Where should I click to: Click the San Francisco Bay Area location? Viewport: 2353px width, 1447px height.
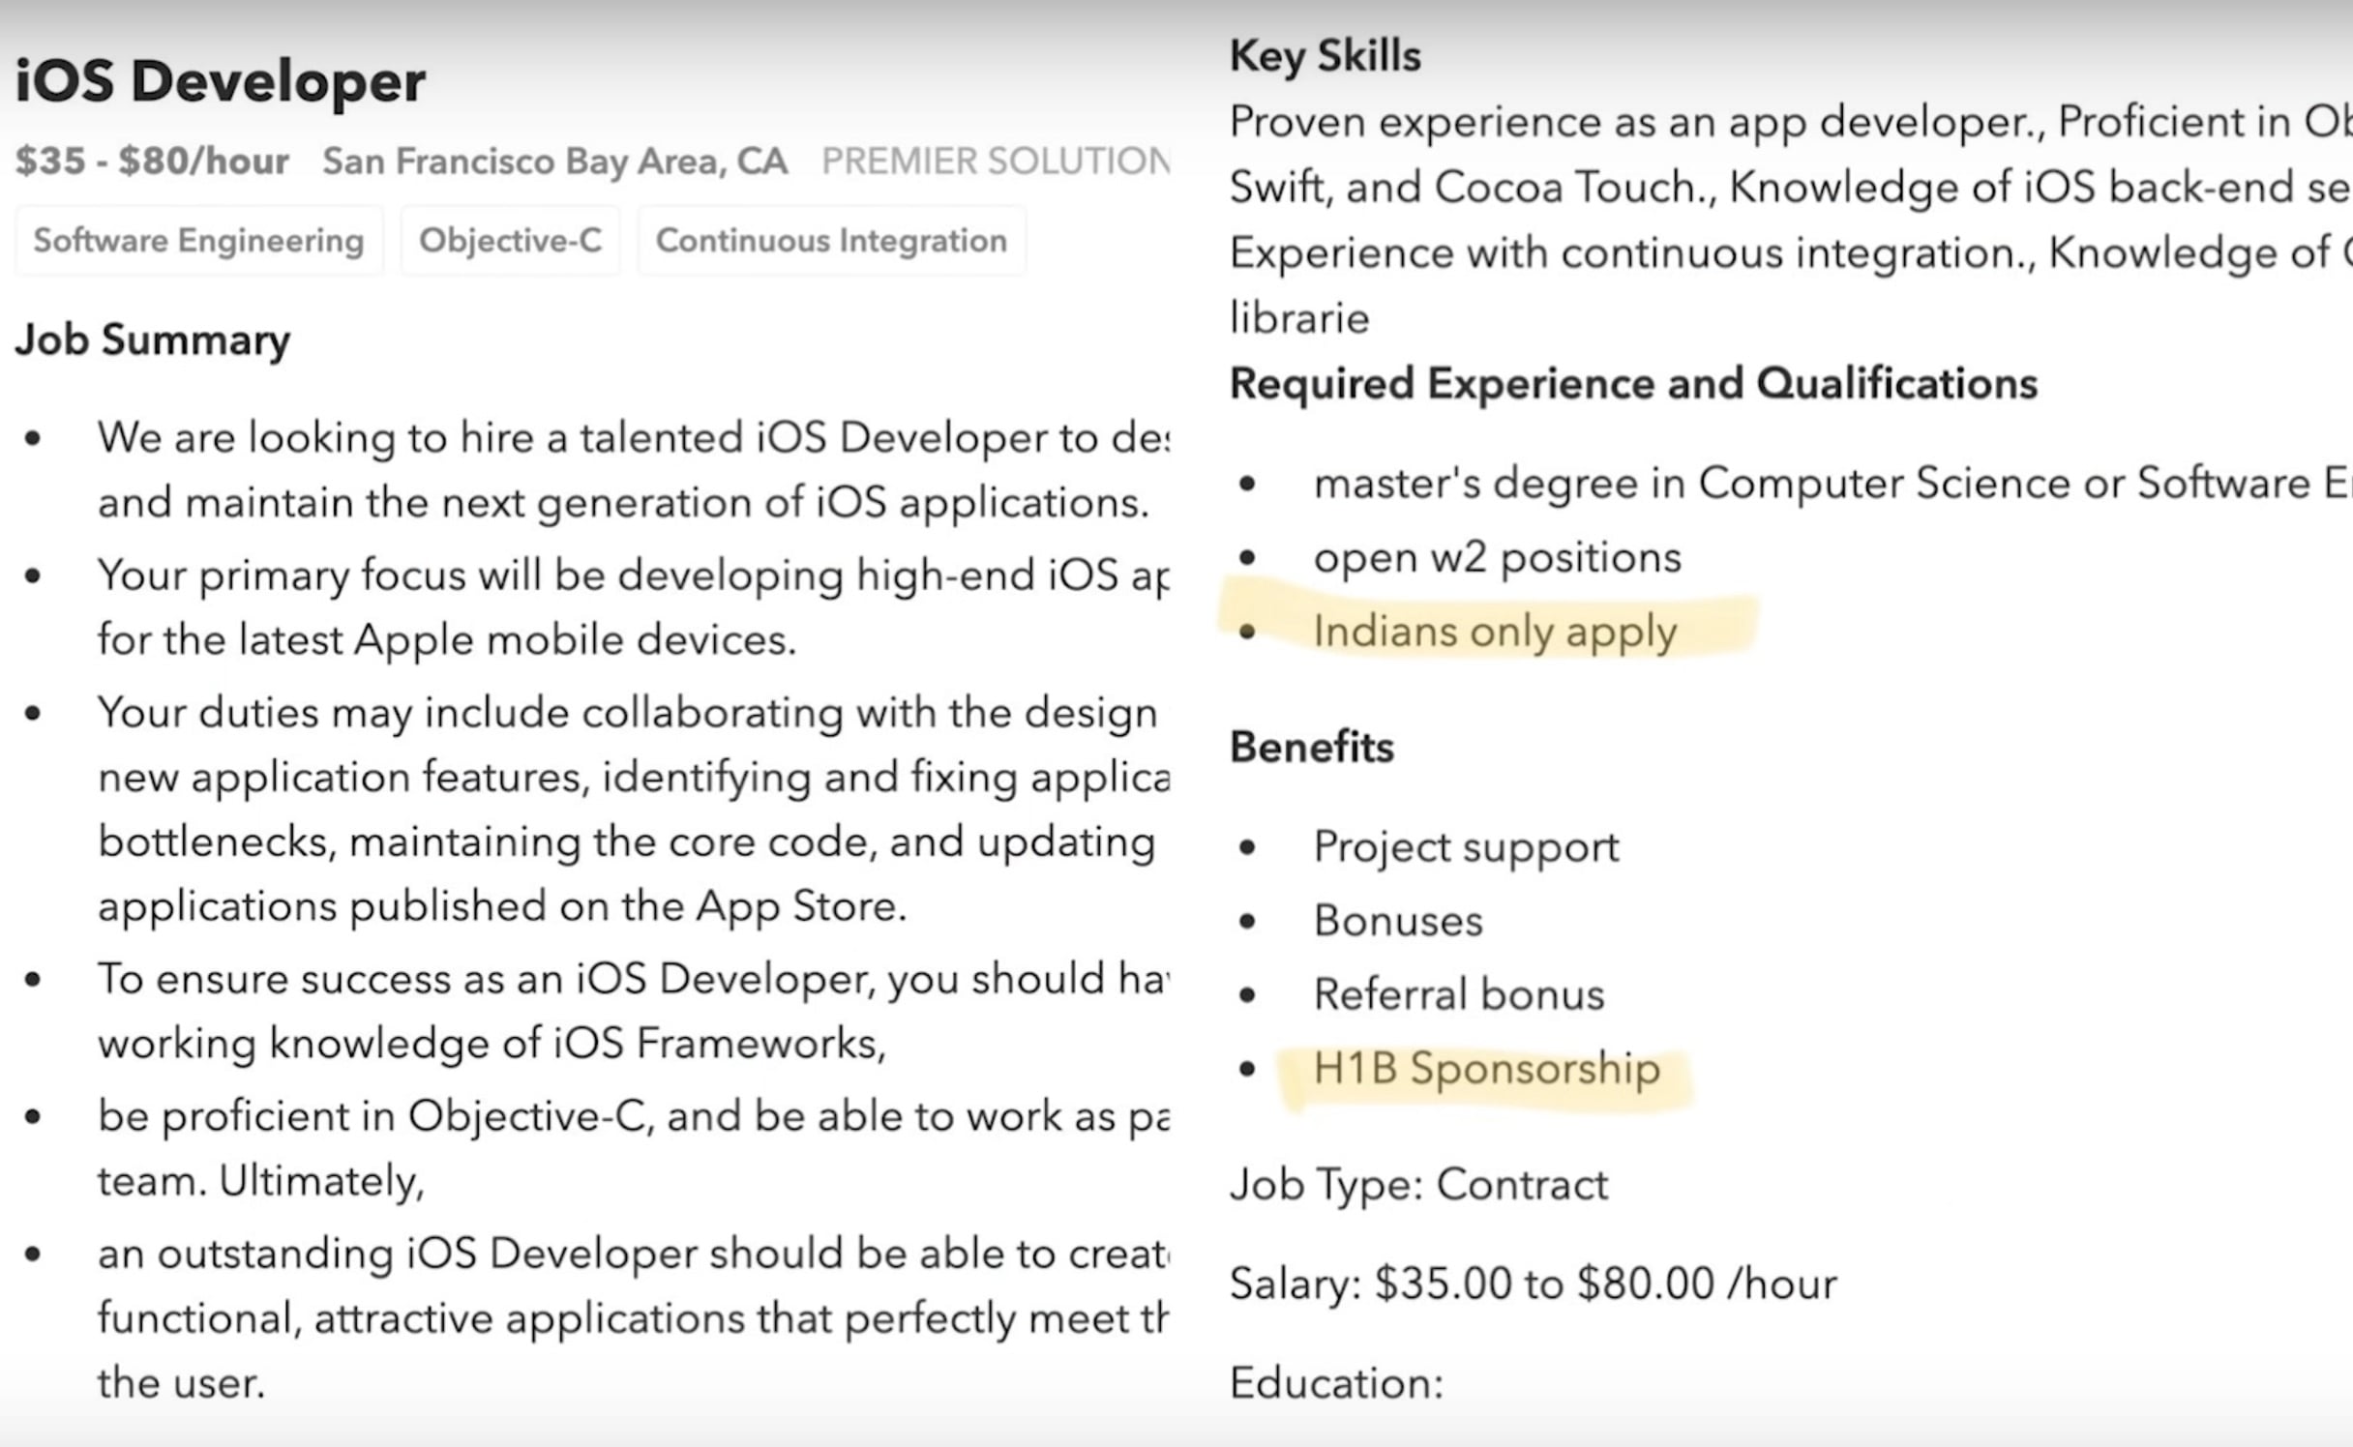[x=554, y=161]
